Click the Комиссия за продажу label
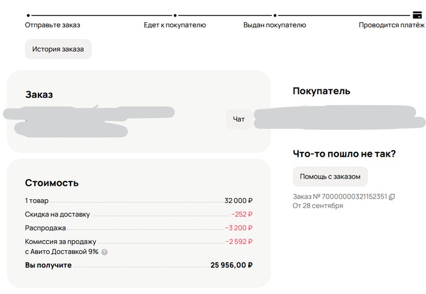The height and width of the screenshot is (294, 426). point(60,241)
